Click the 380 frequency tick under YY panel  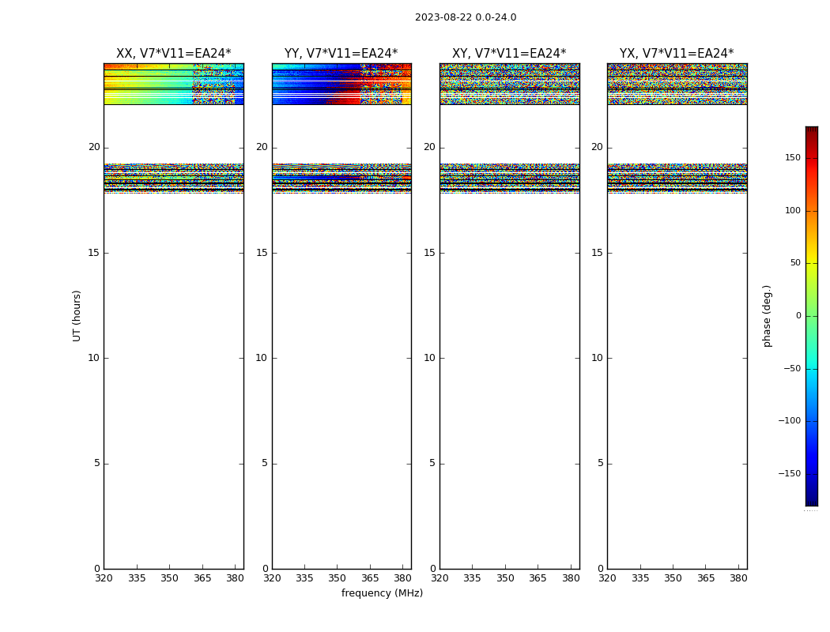(x=403, y=578)
